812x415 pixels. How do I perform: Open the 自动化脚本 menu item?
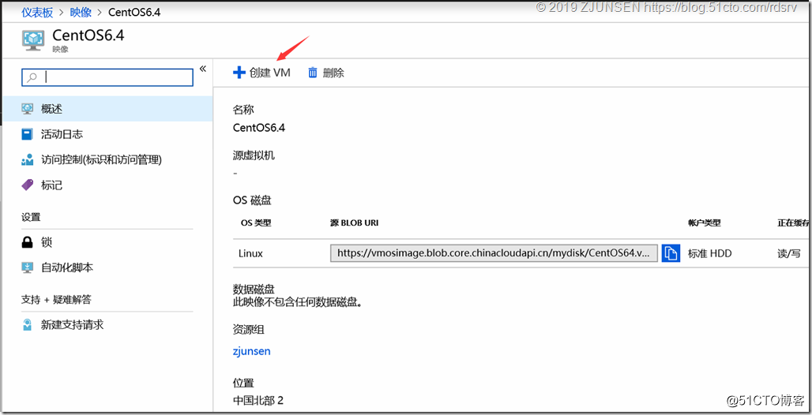pos(106,267)
